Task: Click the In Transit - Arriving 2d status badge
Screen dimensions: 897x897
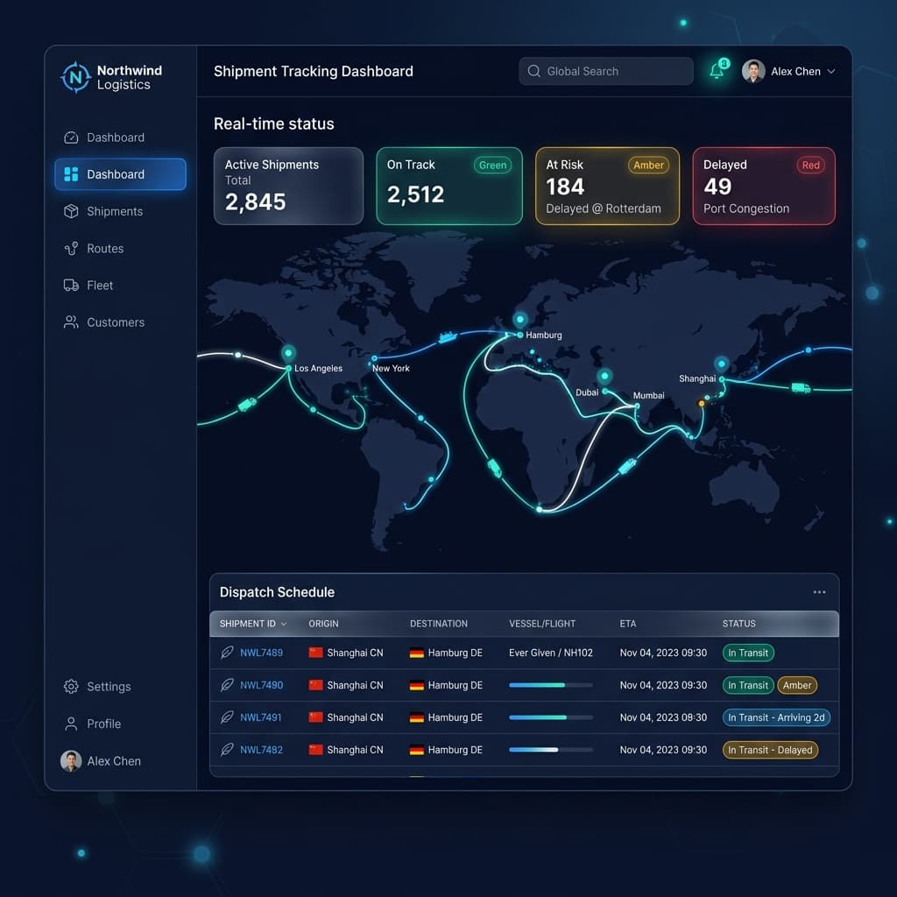Action: pyautogui.click(x=776, y=717)
